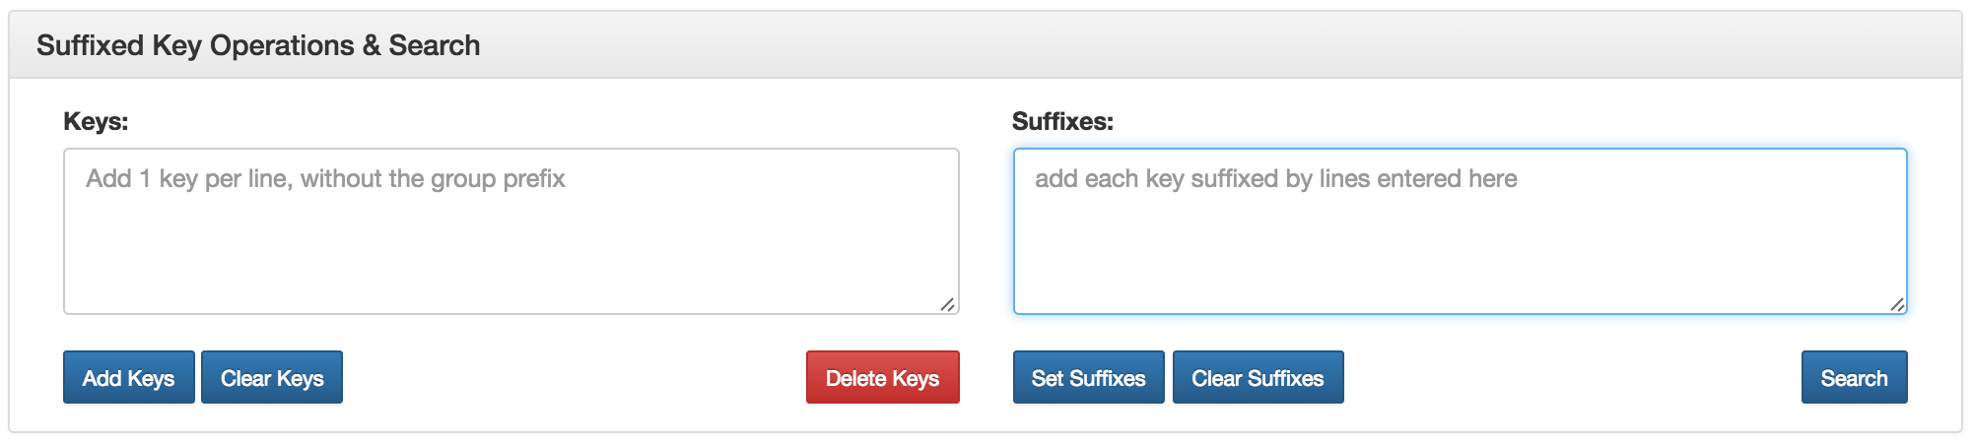The image size is (1973, 441).
Task: Click the gray panel header bar
Action: (1183, 45)
